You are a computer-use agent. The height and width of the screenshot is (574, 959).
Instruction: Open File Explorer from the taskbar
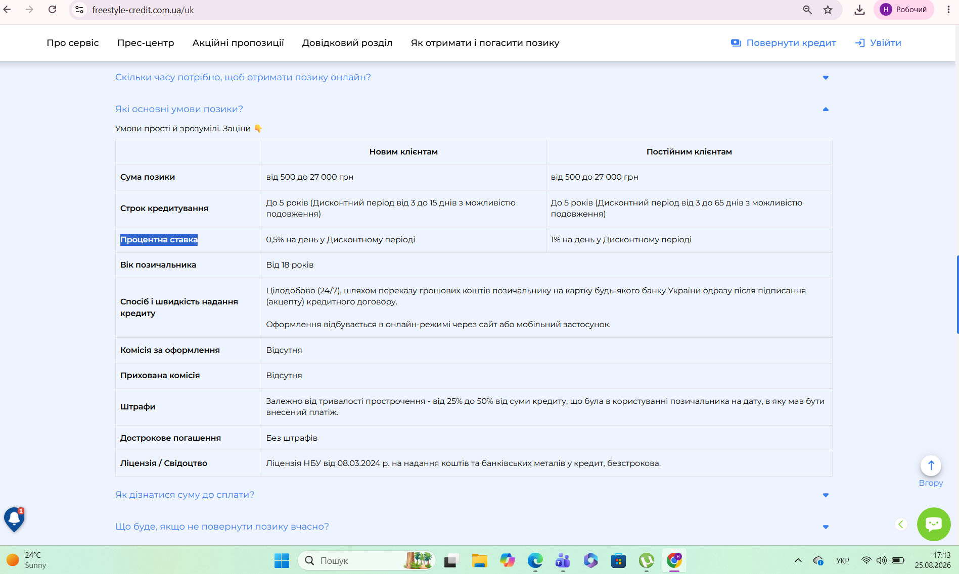pos(479,560)
